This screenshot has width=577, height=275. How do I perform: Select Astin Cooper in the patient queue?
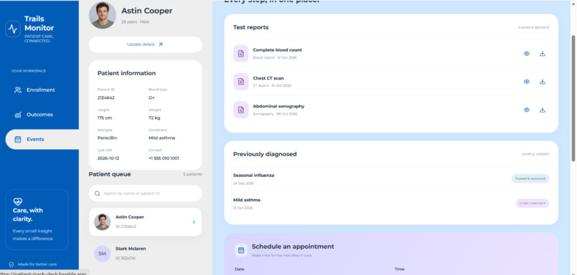coord(145,222)
